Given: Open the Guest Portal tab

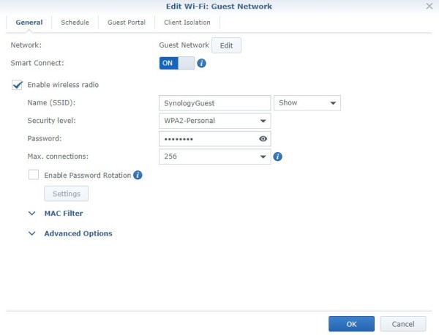Looking at the screenshot, I should (x=127, y=23).
